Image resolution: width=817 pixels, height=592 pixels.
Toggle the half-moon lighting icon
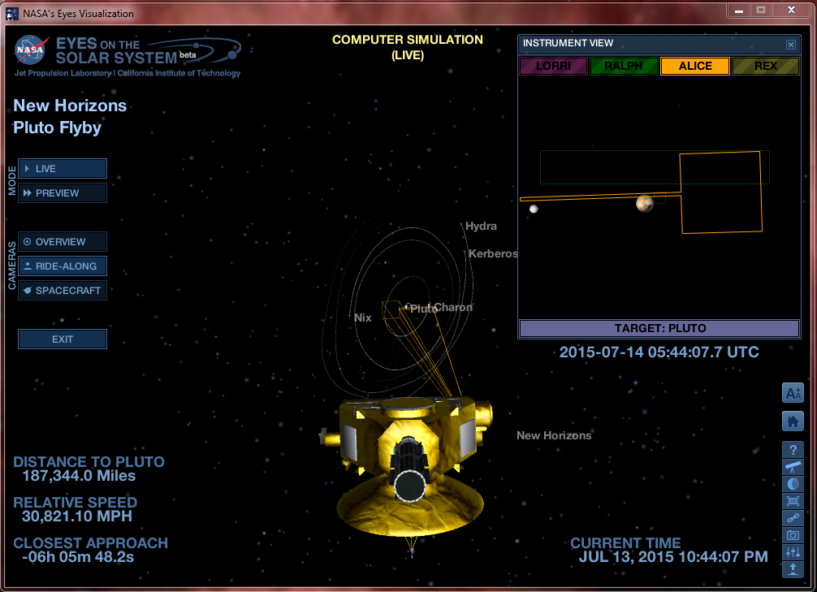(793, 484)
